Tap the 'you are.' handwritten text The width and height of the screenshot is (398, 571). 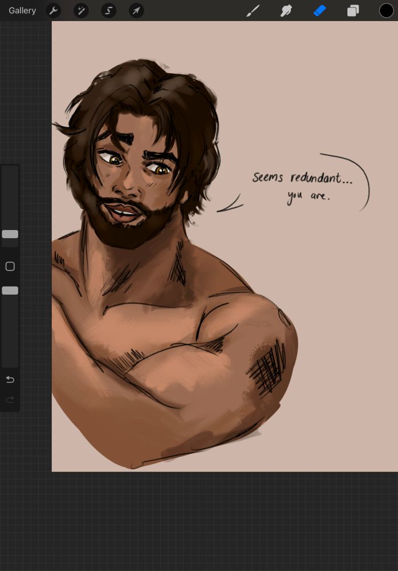[308, 197]
